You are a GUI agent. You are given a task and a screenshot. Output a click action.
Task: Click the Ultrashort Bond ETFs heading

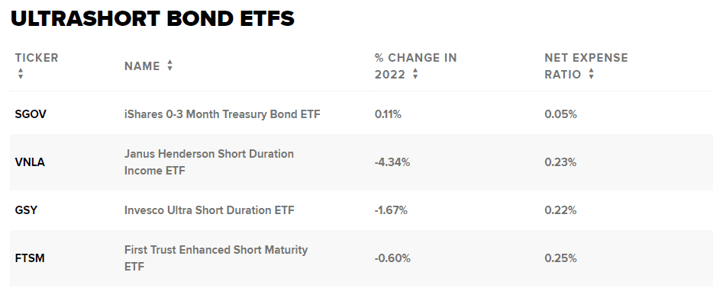(x=153, y=18)
